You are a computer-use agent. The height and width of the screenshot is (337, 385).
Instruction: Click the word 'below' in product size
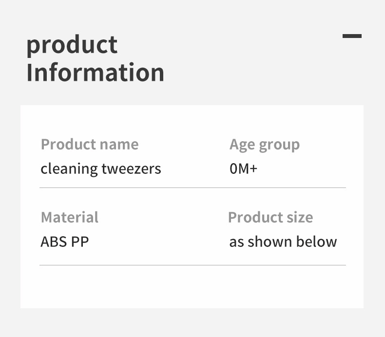(x=318, y=242)
